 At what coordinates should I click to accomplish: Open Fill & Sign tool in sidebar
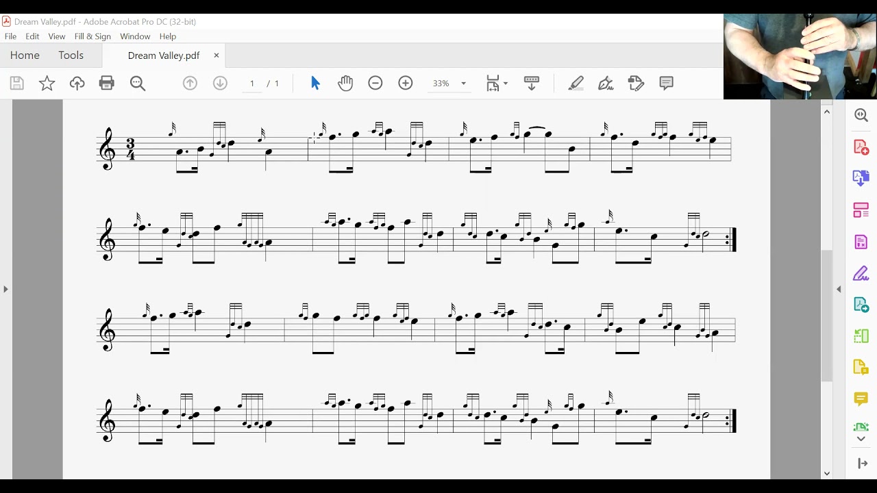click(x=861, y=274)
